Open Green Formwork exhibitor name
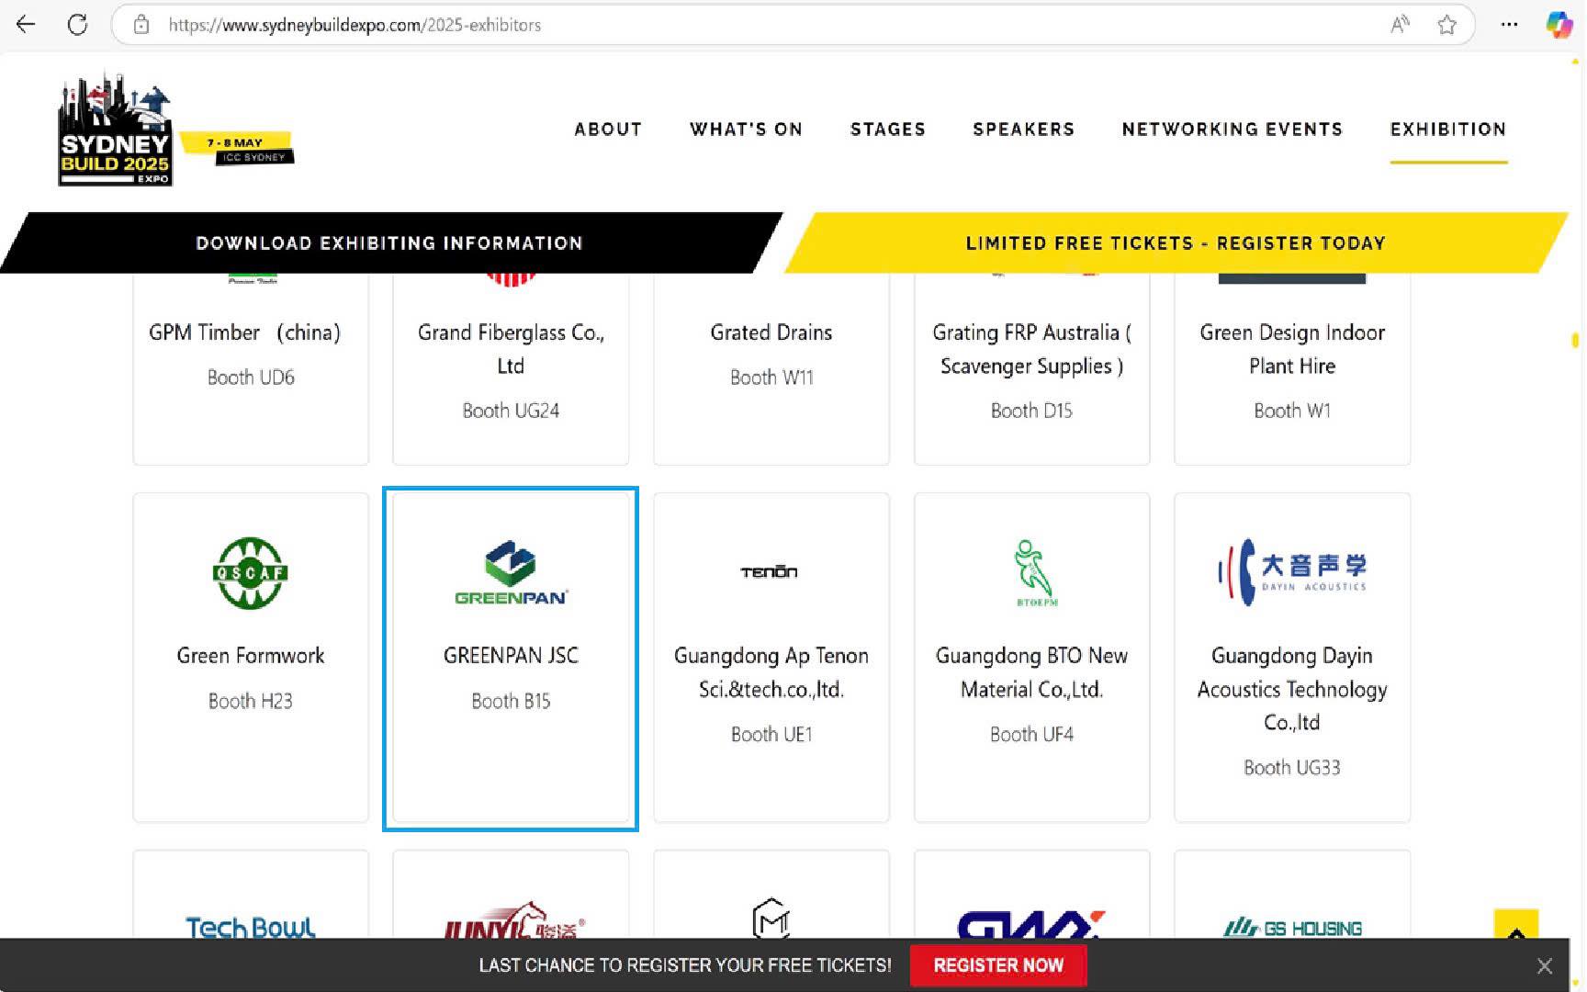The width and height of the screenshot is (1587, 992). [x=251, y=656]
